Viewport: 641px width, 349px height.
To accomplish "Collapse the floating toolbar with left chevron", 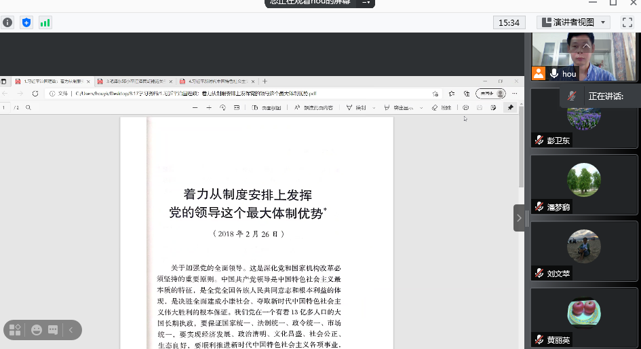I will (71, 330).
